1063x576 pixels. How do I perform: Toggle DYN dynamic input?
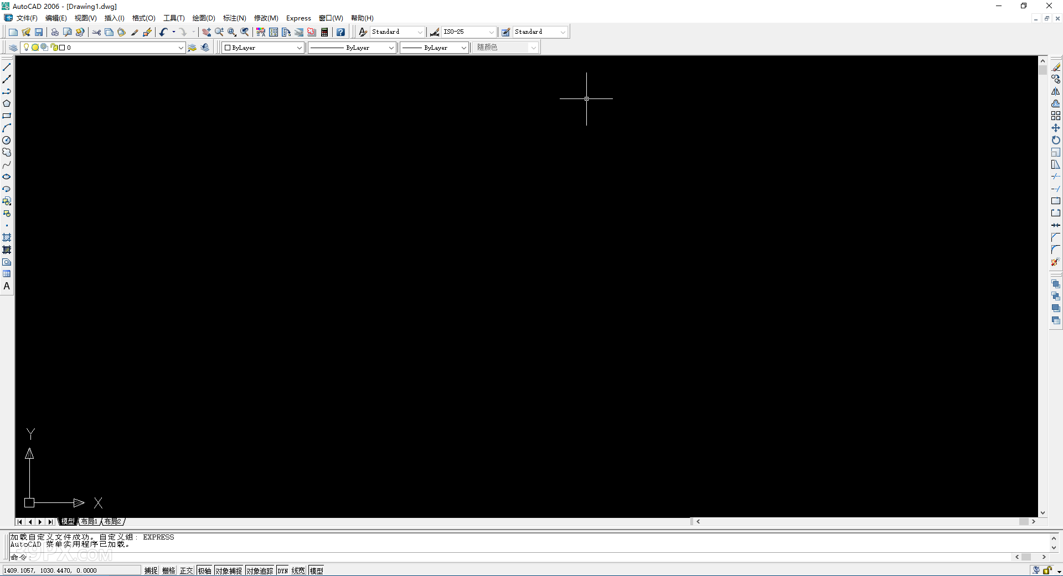pyautogui.click(x=282, y=570)
